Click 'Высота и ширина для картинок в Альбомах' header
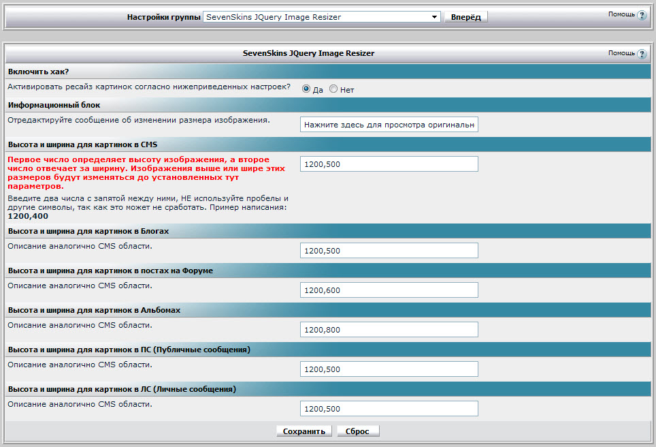This screenshot has height=447, width=656. (329, 310)
